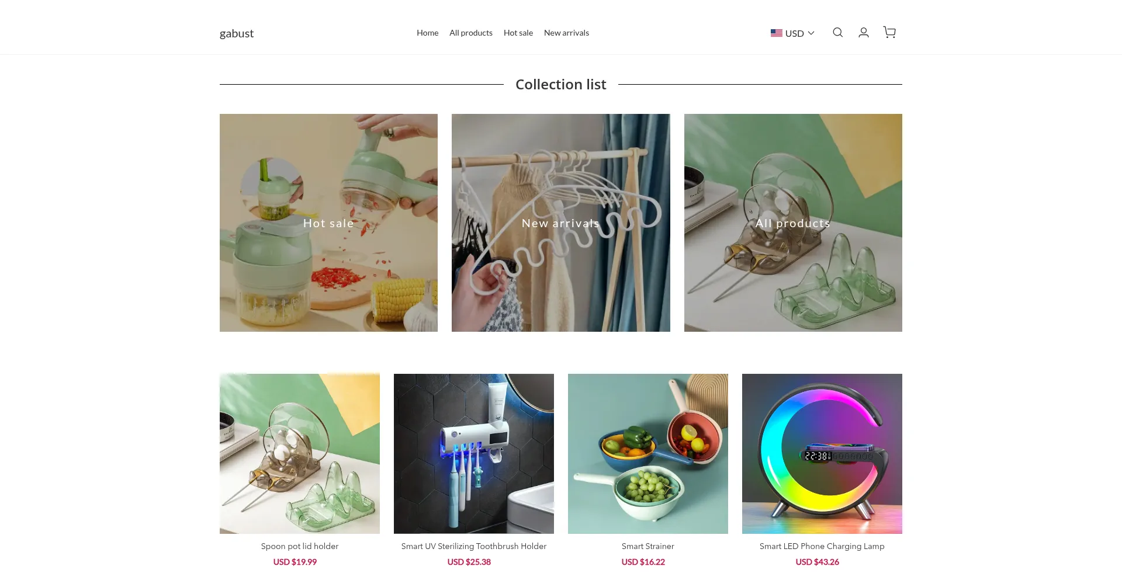Open the All products collection tile

click(x=793, y=223)
